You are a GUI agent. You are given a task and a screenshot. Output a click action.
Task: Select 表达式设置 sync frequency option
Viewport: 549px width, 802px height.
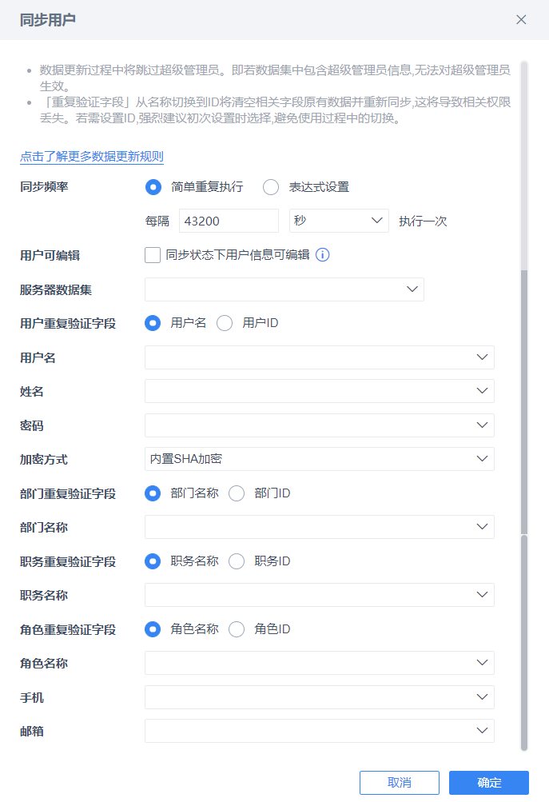click(x=271, y=187)
